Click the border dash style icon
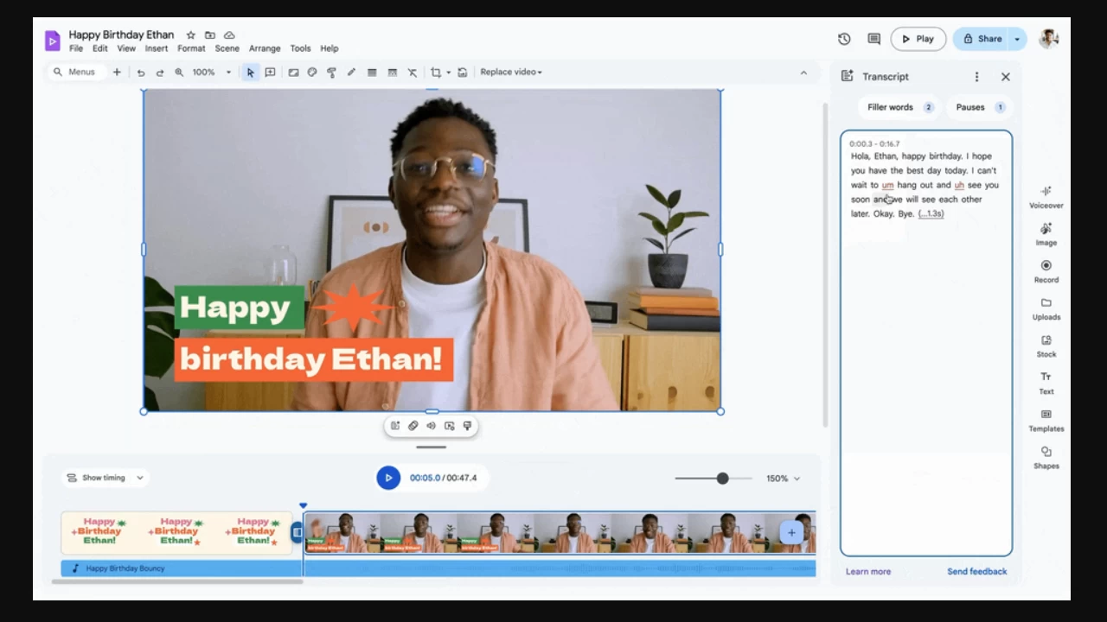 coord(392,73)
